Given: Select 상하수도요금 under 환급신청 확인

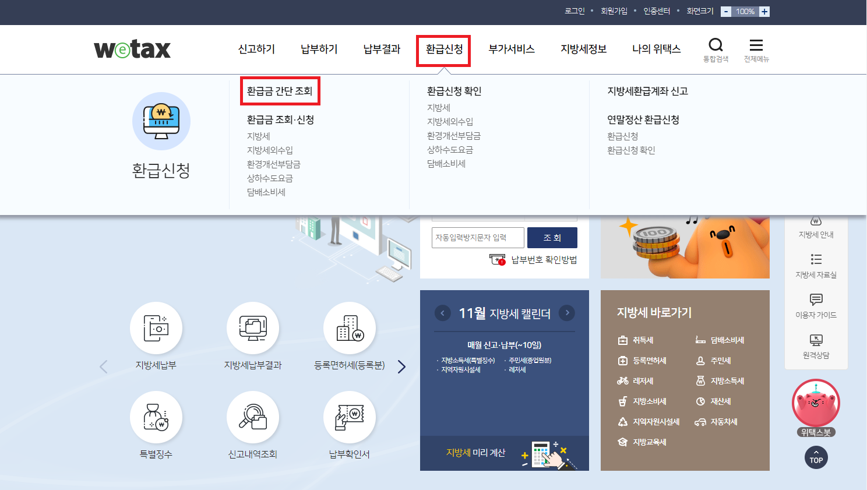Looking at the screenshot, I should 450,150.
